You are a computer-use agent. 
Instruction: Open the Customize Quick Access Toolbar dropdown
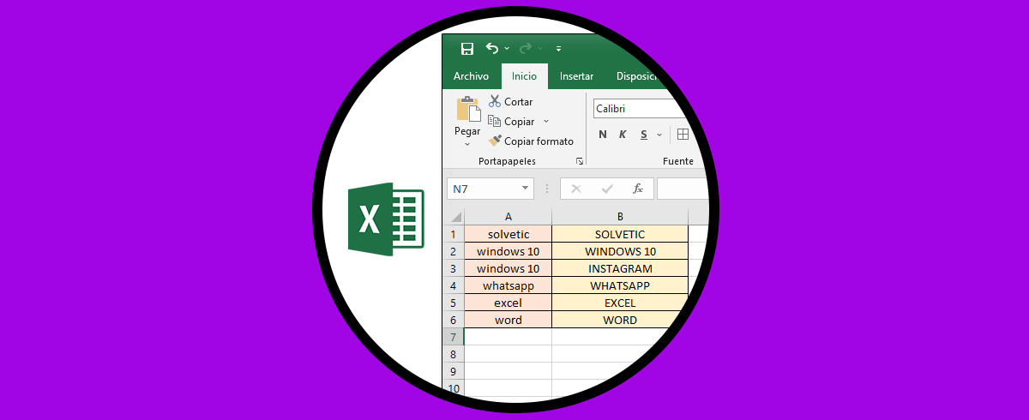point(559,49)
